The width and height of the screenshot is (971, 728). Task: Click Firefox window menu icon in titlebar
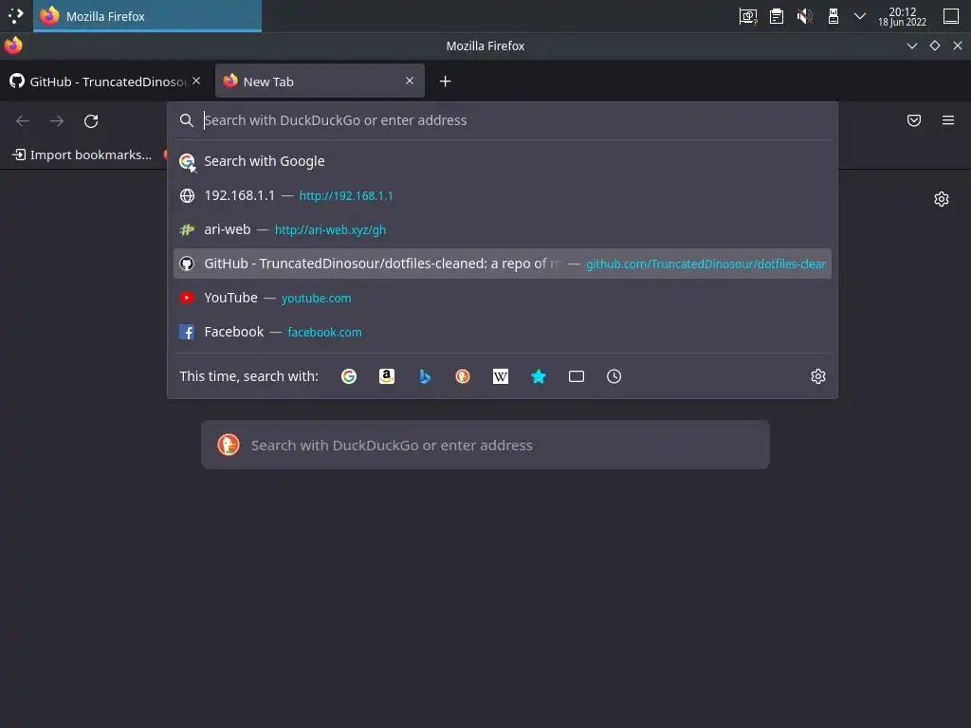pos(13,45)
